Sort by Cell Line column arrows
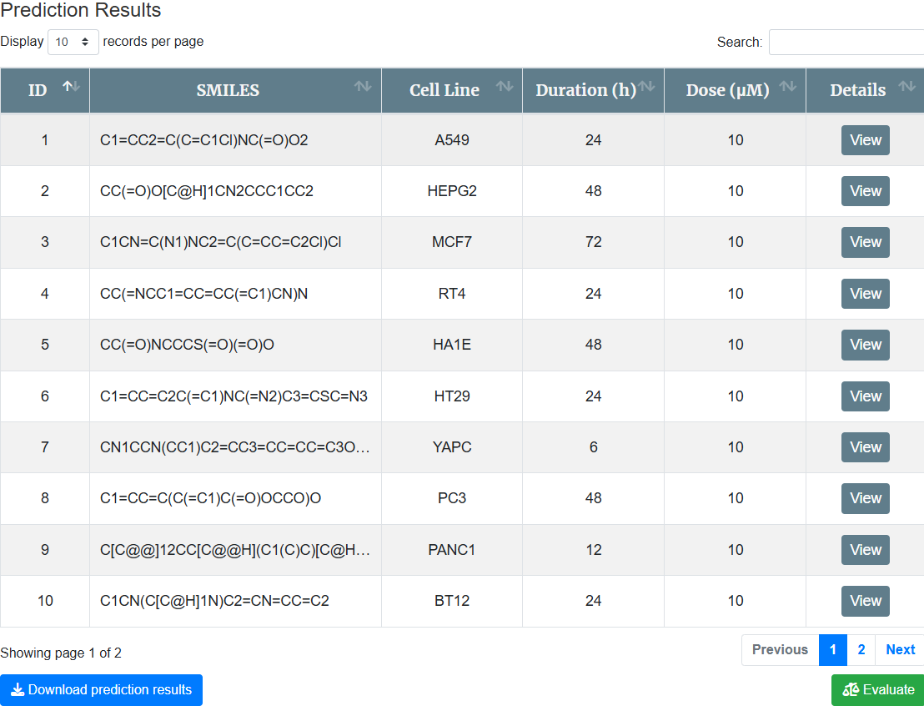The width and height of the screenshot is (924, 706). 505,86
